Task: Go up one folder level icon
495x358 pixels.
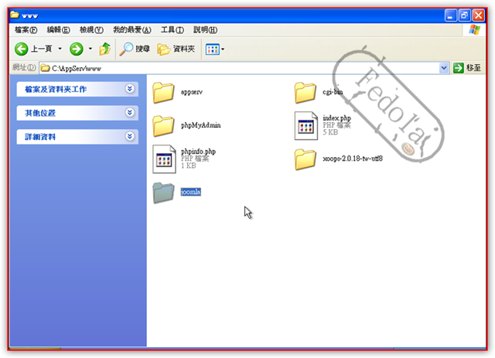Action: [104, 49]
